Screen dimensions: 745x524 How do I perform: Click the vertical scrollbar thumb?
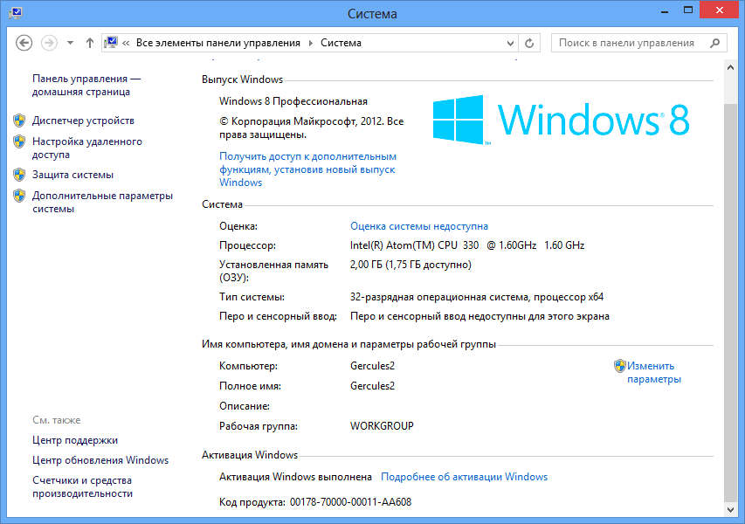point(731,301)
